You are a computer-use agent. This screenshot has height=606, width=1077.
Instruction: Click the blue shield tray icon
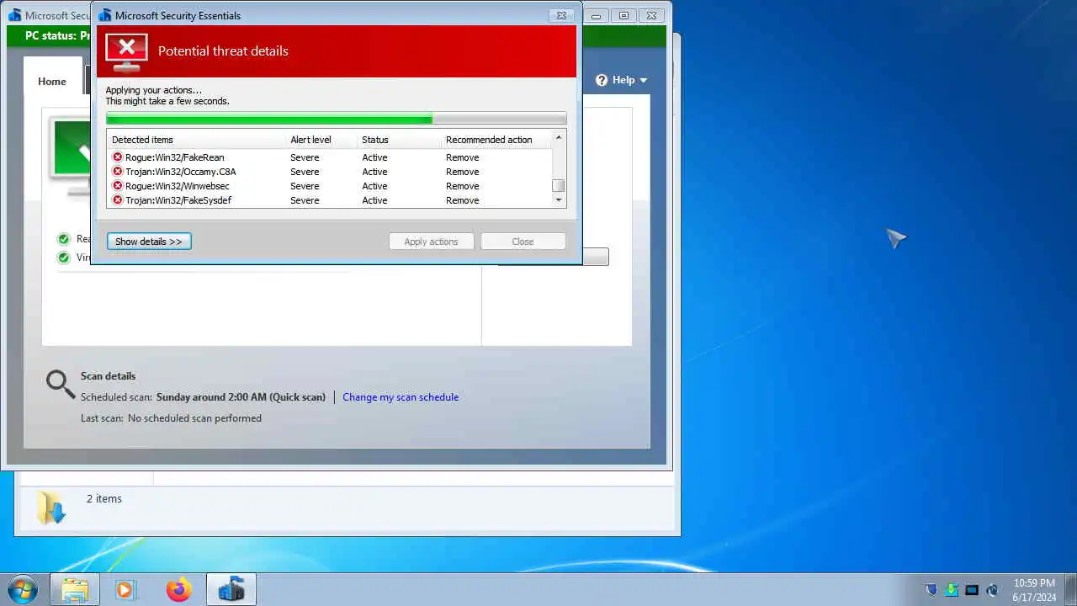click(x=931, y=590)
